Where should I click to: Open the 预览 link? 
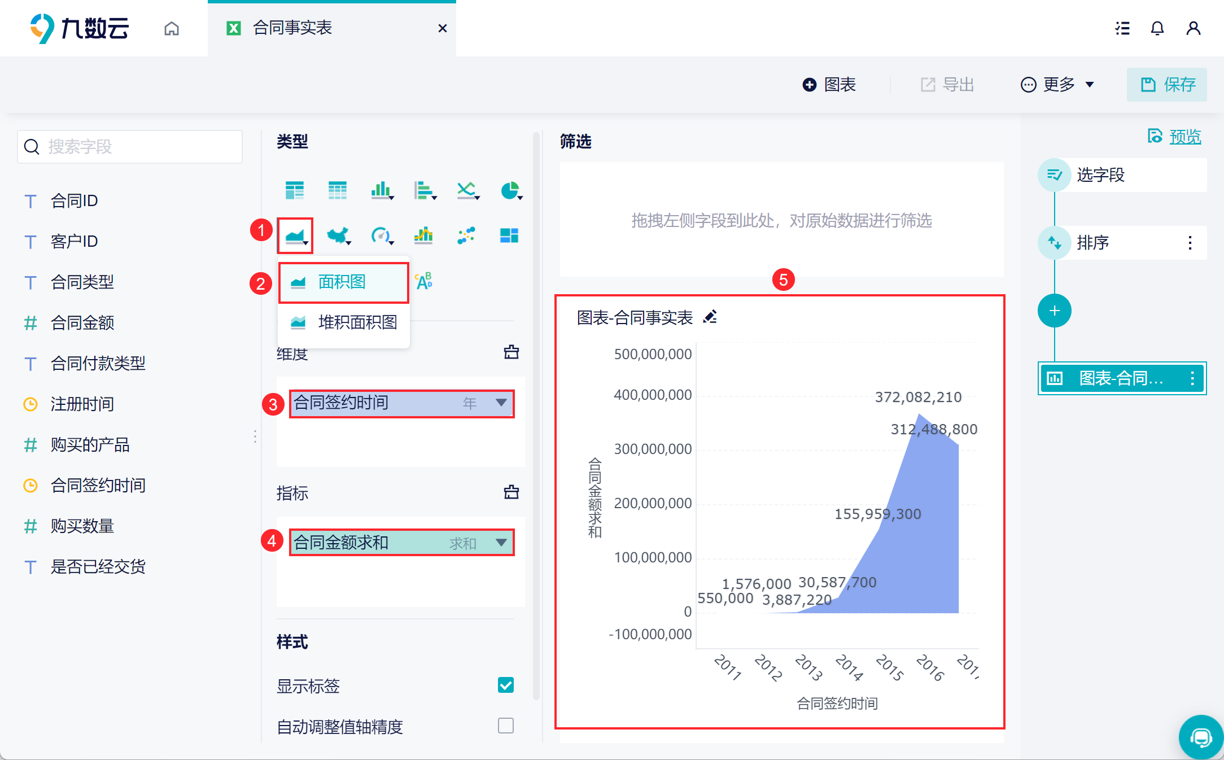pos(1184,137)
